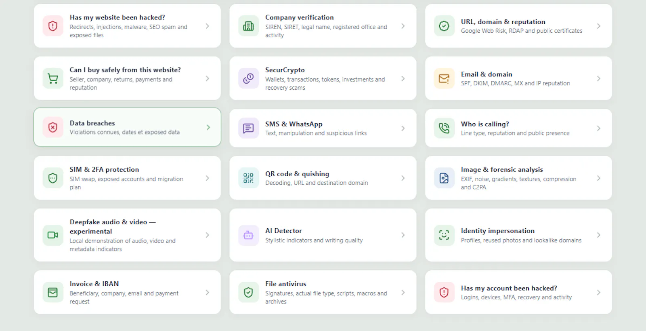Select the File antivirus heading

click(x=286, y=284)
